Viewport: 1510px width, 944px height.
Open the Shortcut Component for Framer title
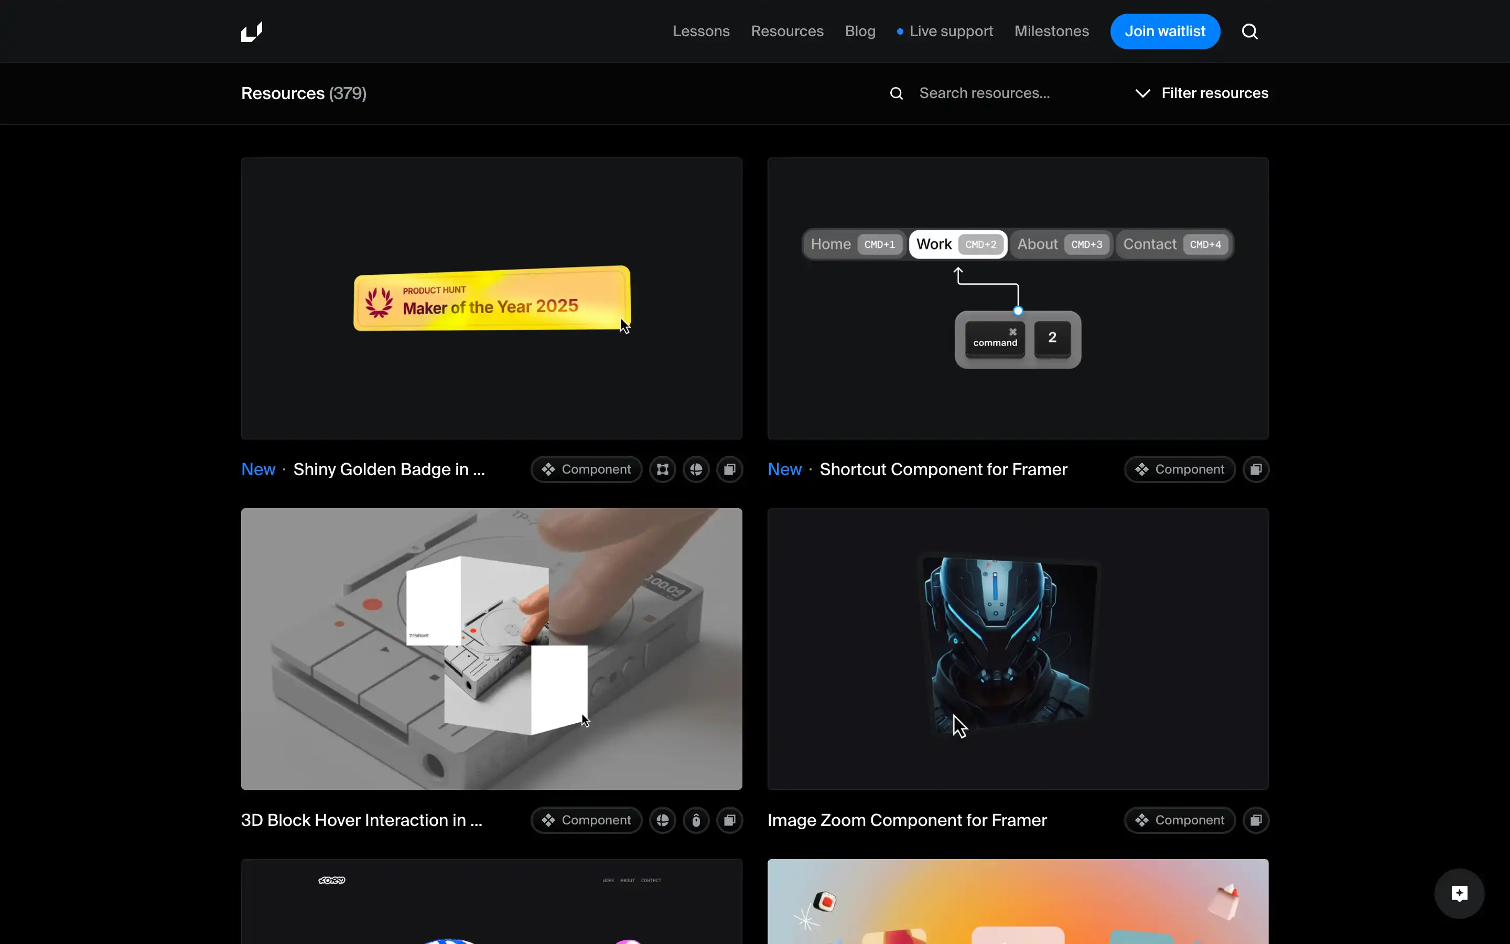click(x=943, y=469)
